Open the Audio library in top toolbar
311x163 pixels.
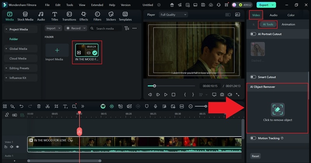(41, 16)
